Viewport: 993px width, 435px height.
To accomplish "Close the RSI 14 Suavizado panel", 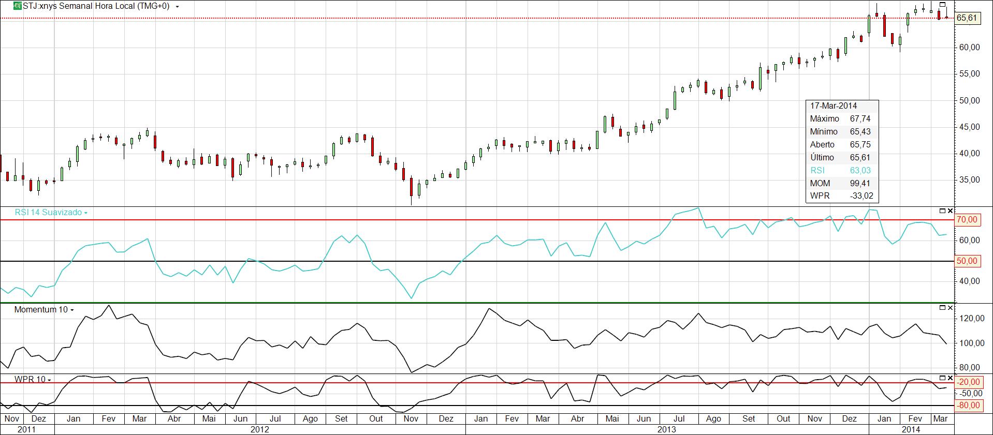I will click(950, 211).
